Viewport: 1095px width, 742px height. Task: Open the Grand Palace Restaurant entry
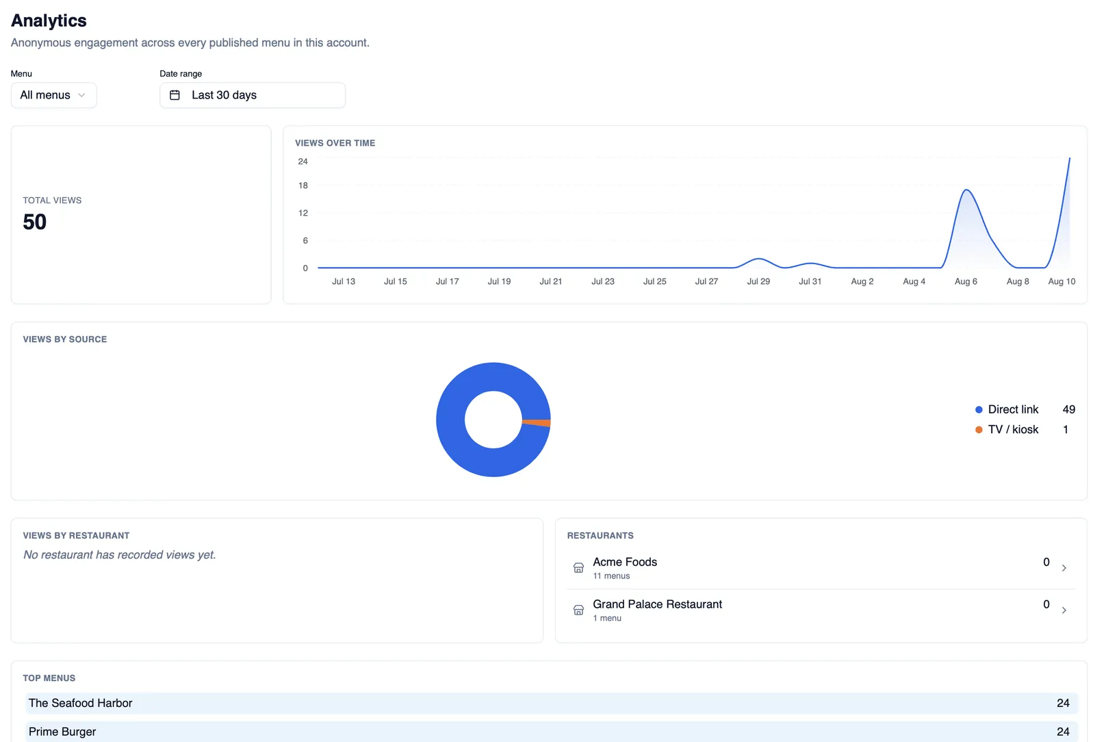pyautogui.click(x=821, y=610)
